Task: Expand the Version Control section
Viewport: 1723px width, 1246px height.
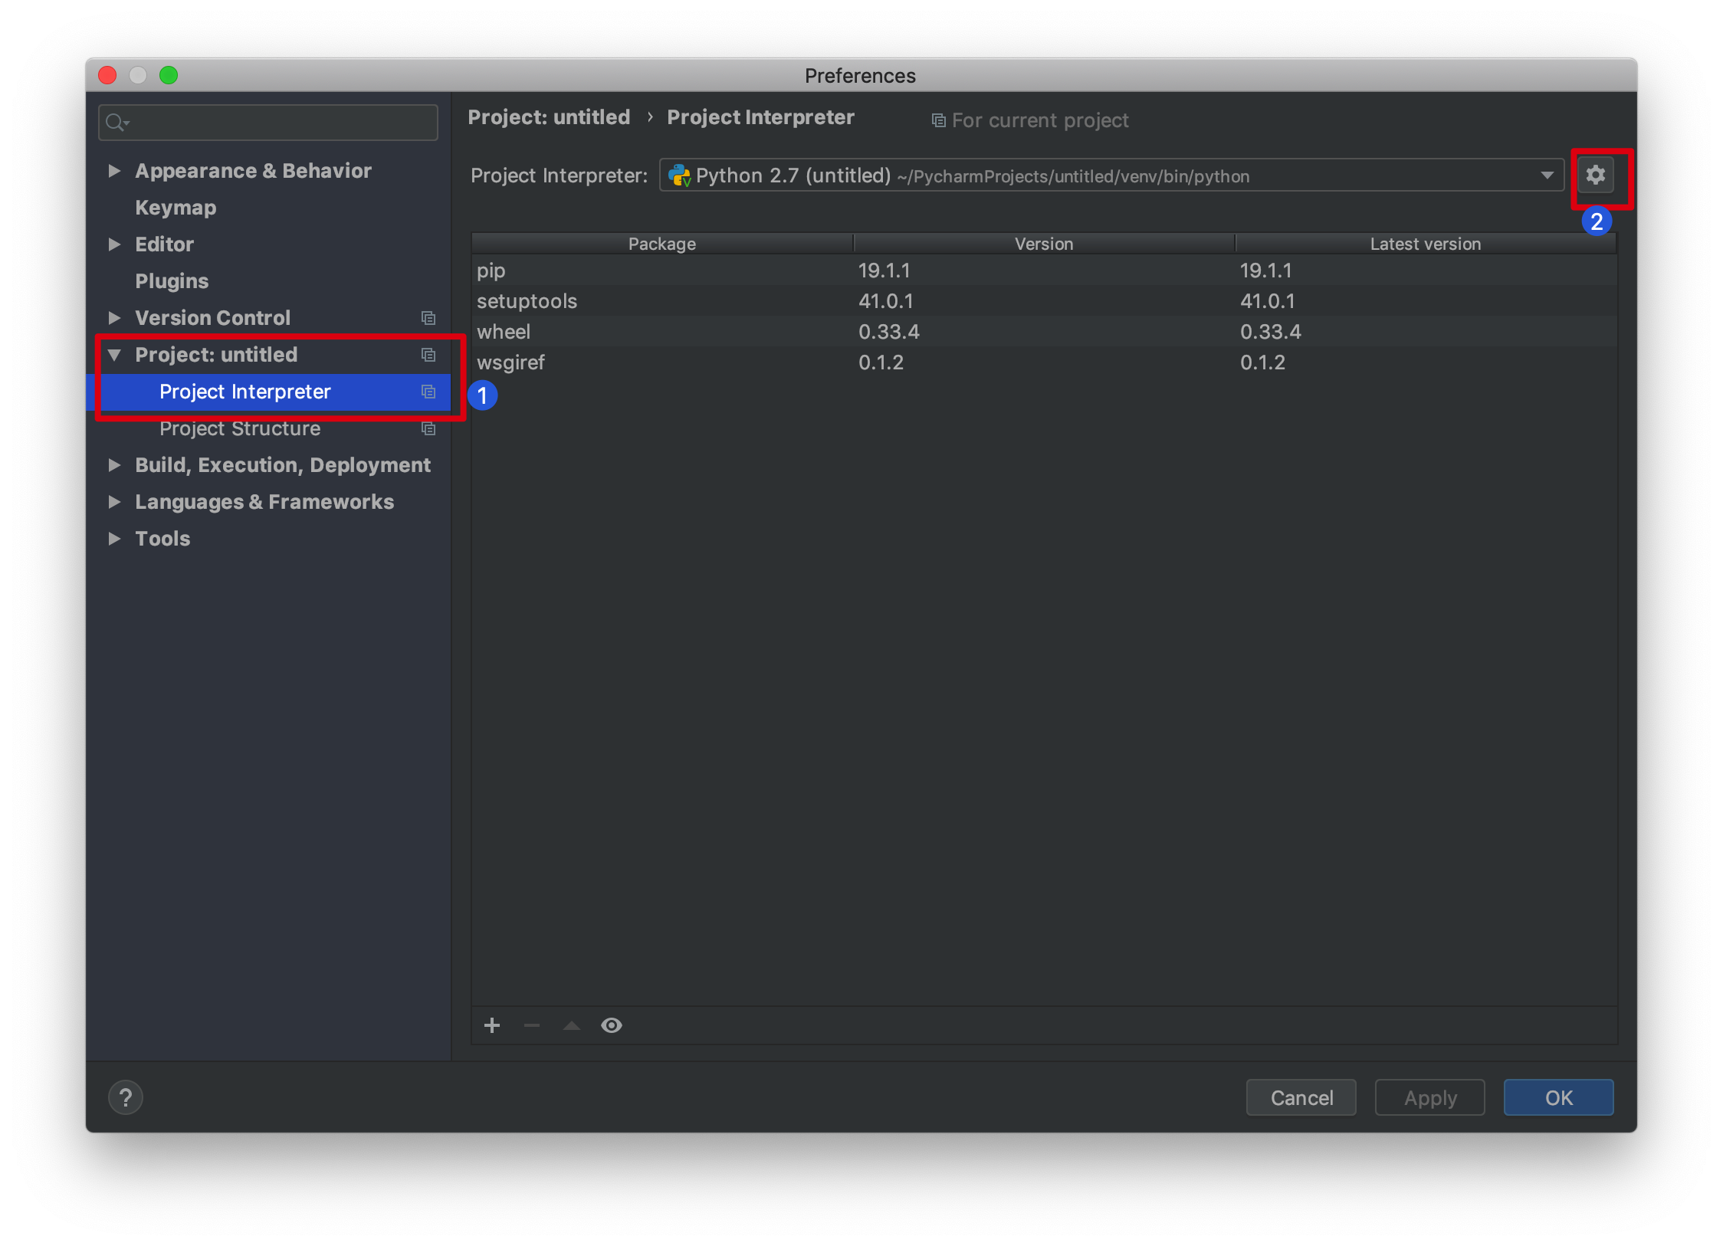Action: (114, 317)
